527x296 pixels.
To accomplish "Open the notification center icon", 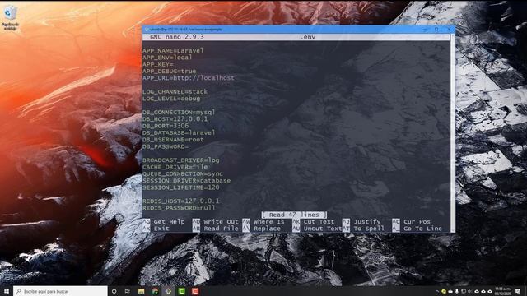I will (x=518, y=291).
